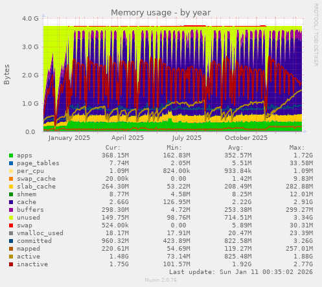Click active average value 825.48M
The width and height of the screenshot is (322, 287).
click(x=238, y=257)
